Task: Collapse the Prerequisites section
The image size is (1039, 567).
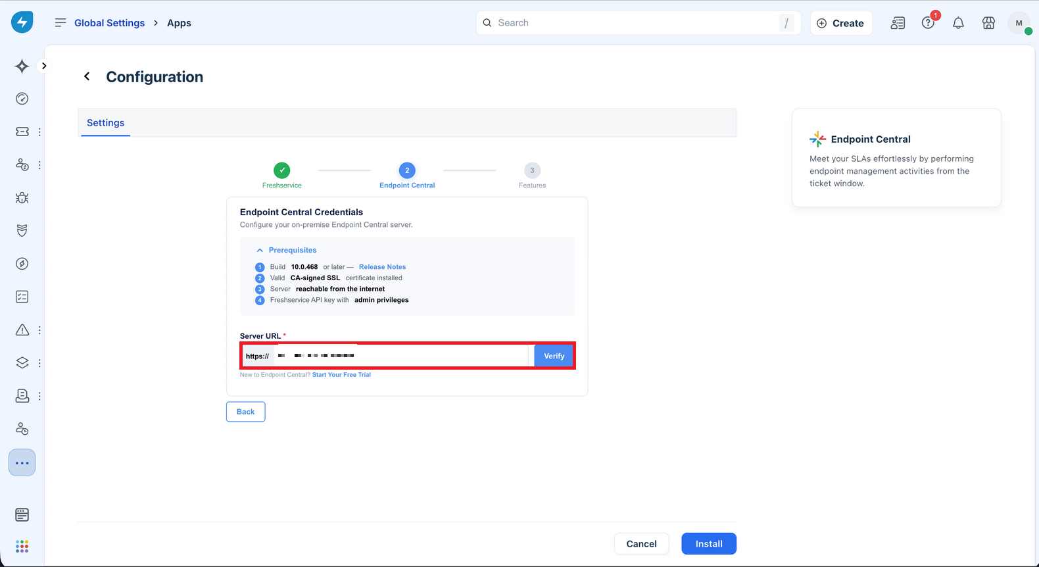Action: point(287,250)
